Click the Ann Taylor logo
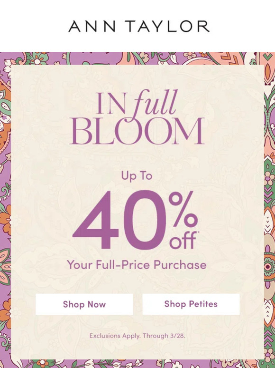 [x=139, y=26]
